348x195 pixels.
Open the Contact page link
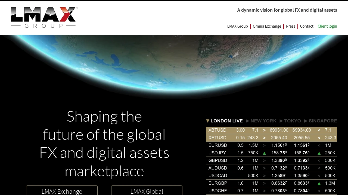pyautogui.click(x=307, y=26)
